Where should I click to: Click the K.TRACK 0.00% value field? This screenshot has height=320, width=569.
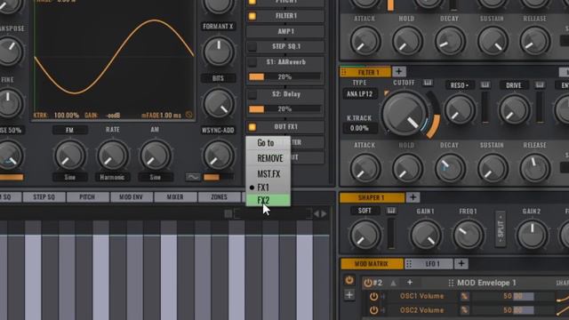pyautogui.click(x=359, y=128)
